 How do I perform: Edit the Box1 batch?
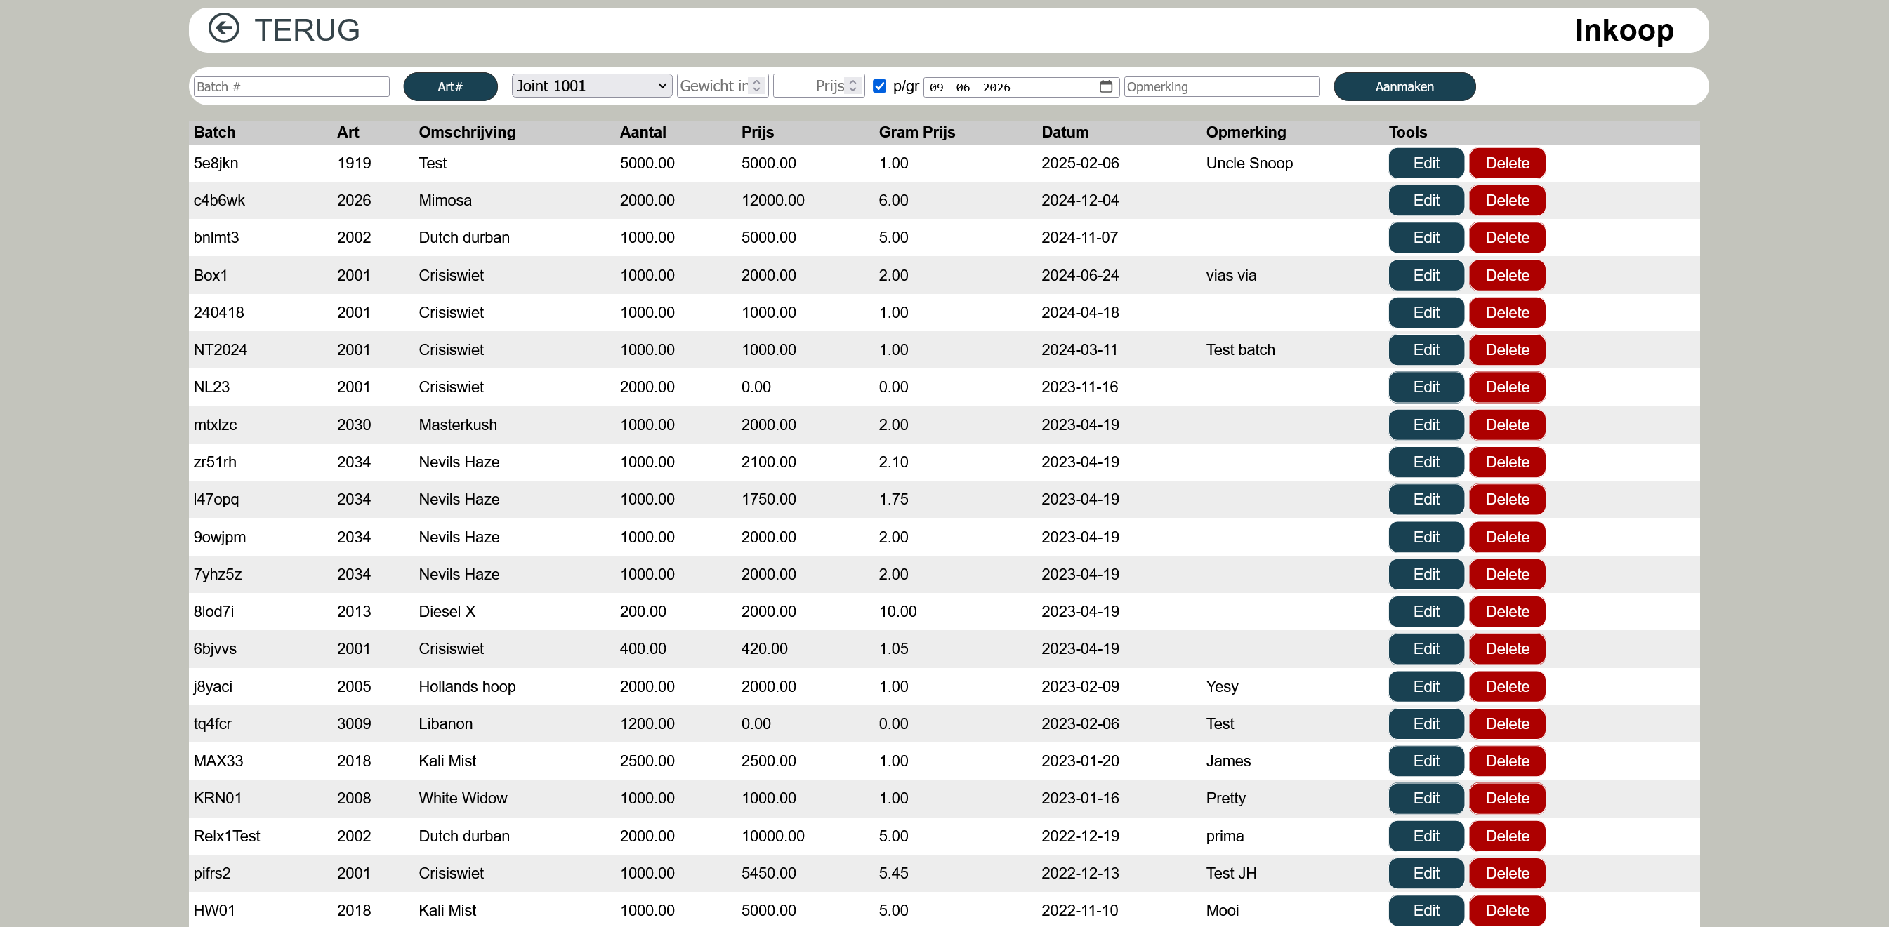(x=1426, y=275)
